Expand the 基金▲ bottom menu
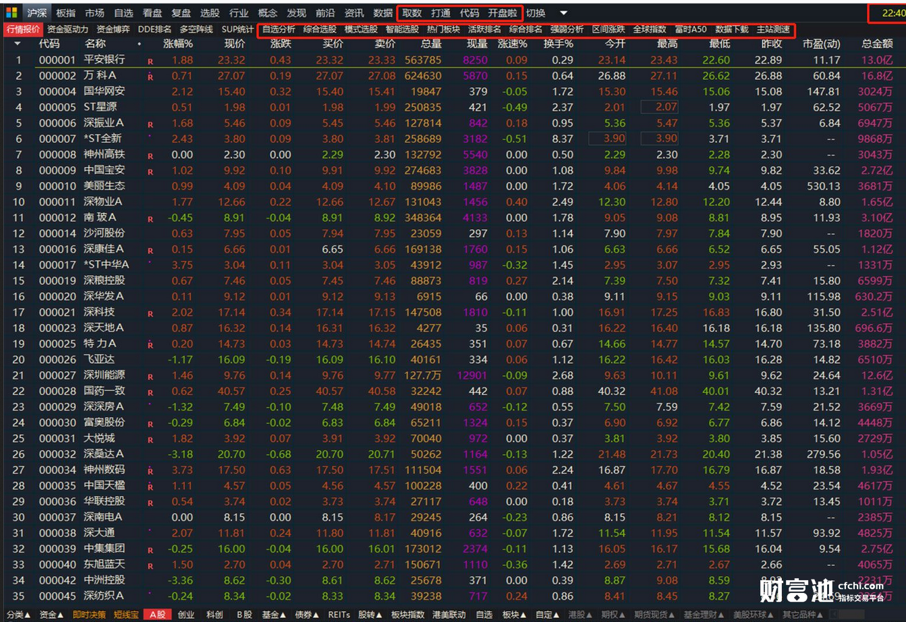The height and width of the screenshot is (622, 906). click(x=275, y=615)
